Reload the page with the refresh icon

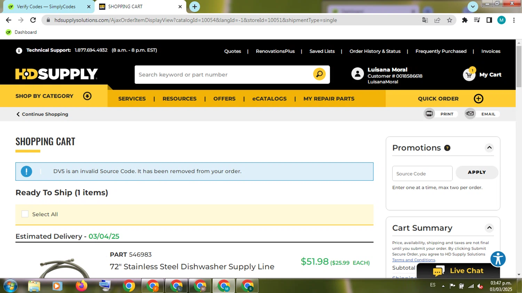pos(33,20)
